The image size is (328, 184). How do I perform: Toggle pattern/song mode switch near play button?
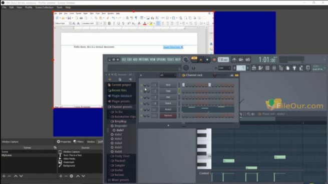(x=194, y=59)
